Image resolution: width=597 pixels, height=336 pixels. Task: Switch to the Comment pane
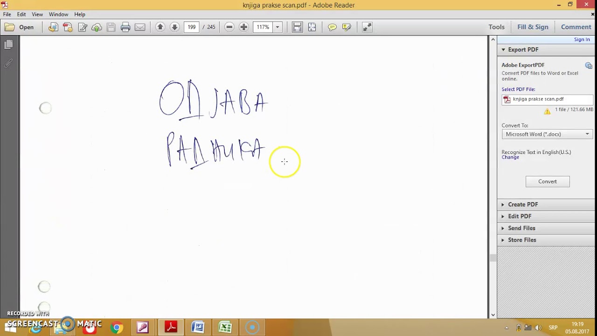tap(576, 27)
